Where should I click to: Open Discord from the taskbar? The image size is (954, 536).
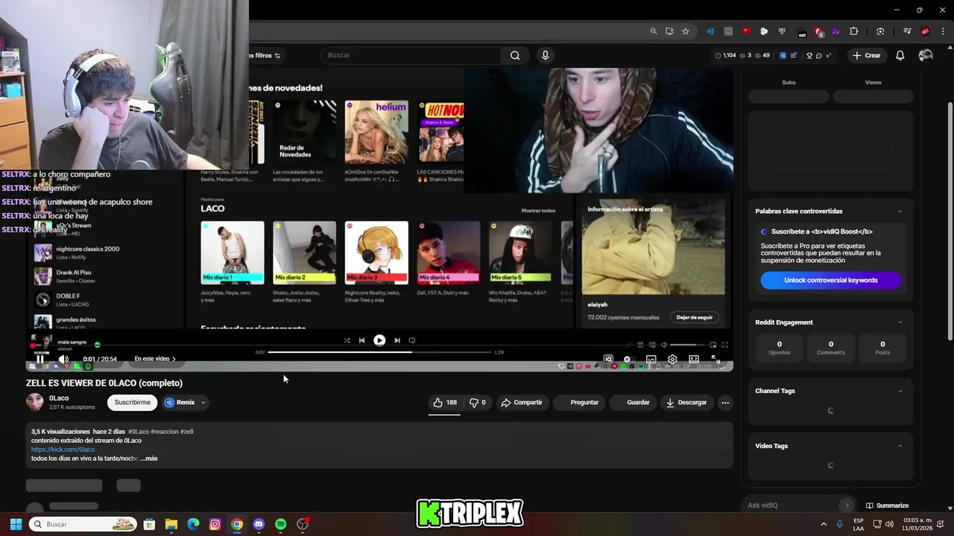pos(259,524)
